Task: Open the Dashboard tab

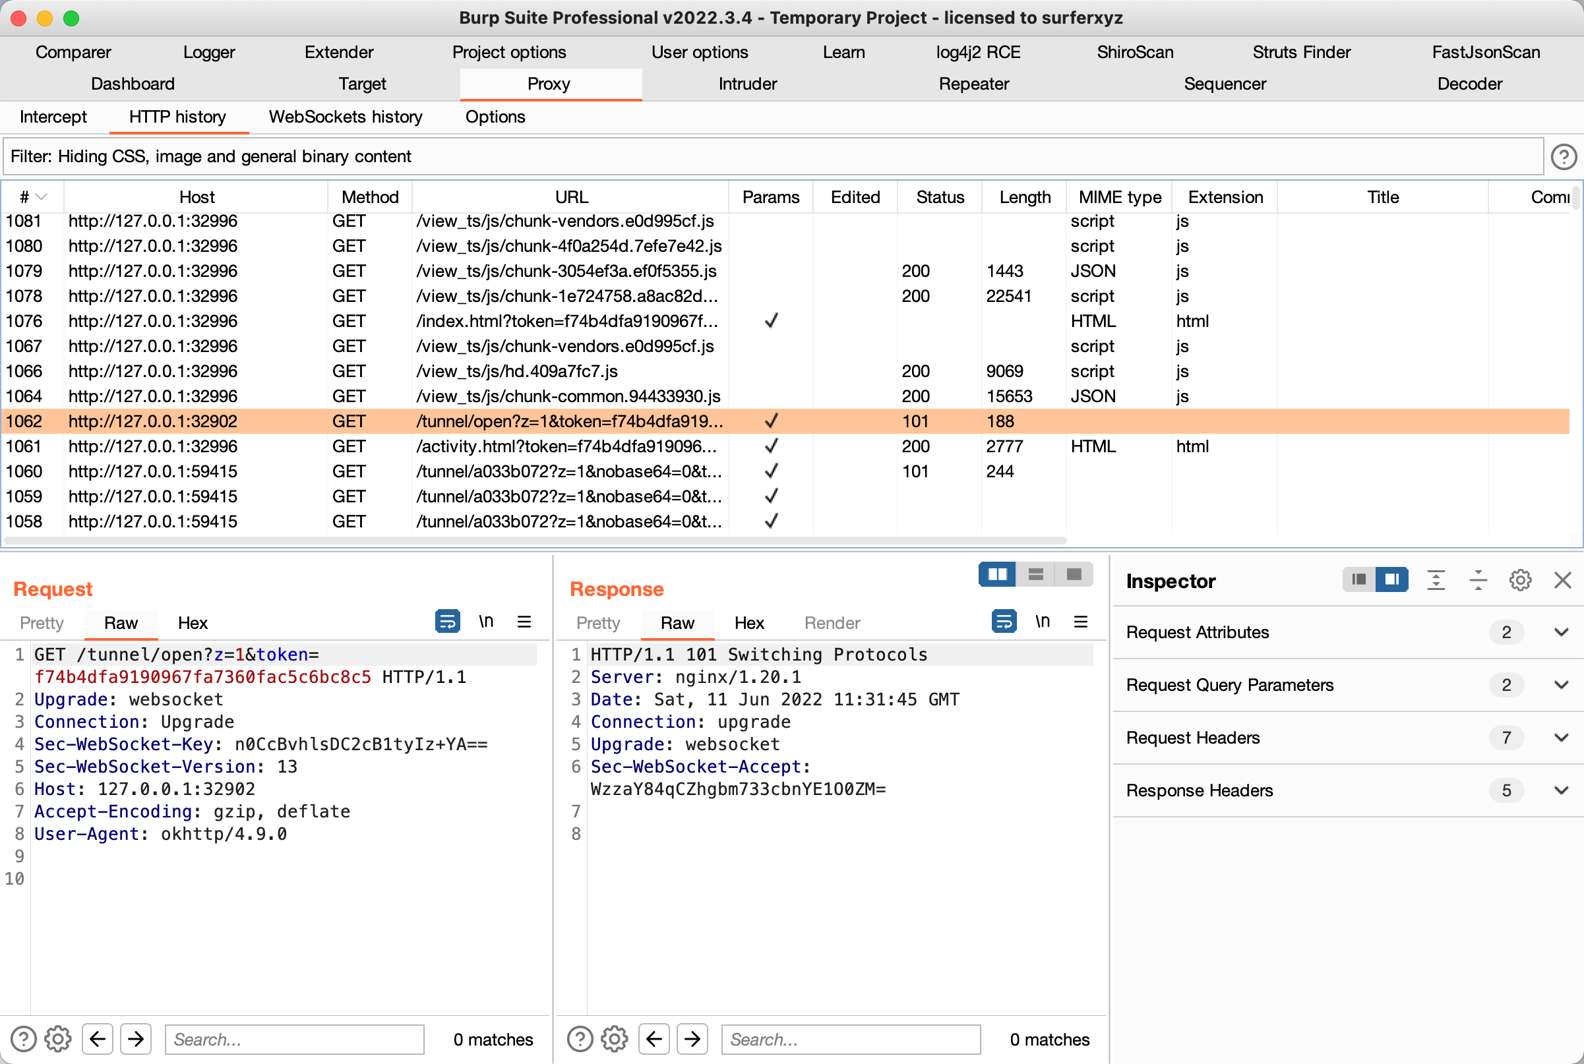Action: [133, 84]
